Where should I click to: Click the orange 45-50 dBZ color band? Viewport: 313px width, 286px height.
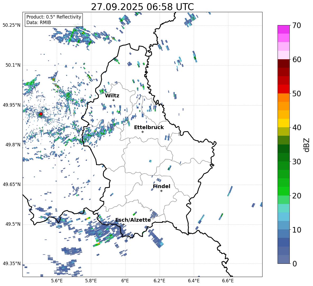(284, 102)
